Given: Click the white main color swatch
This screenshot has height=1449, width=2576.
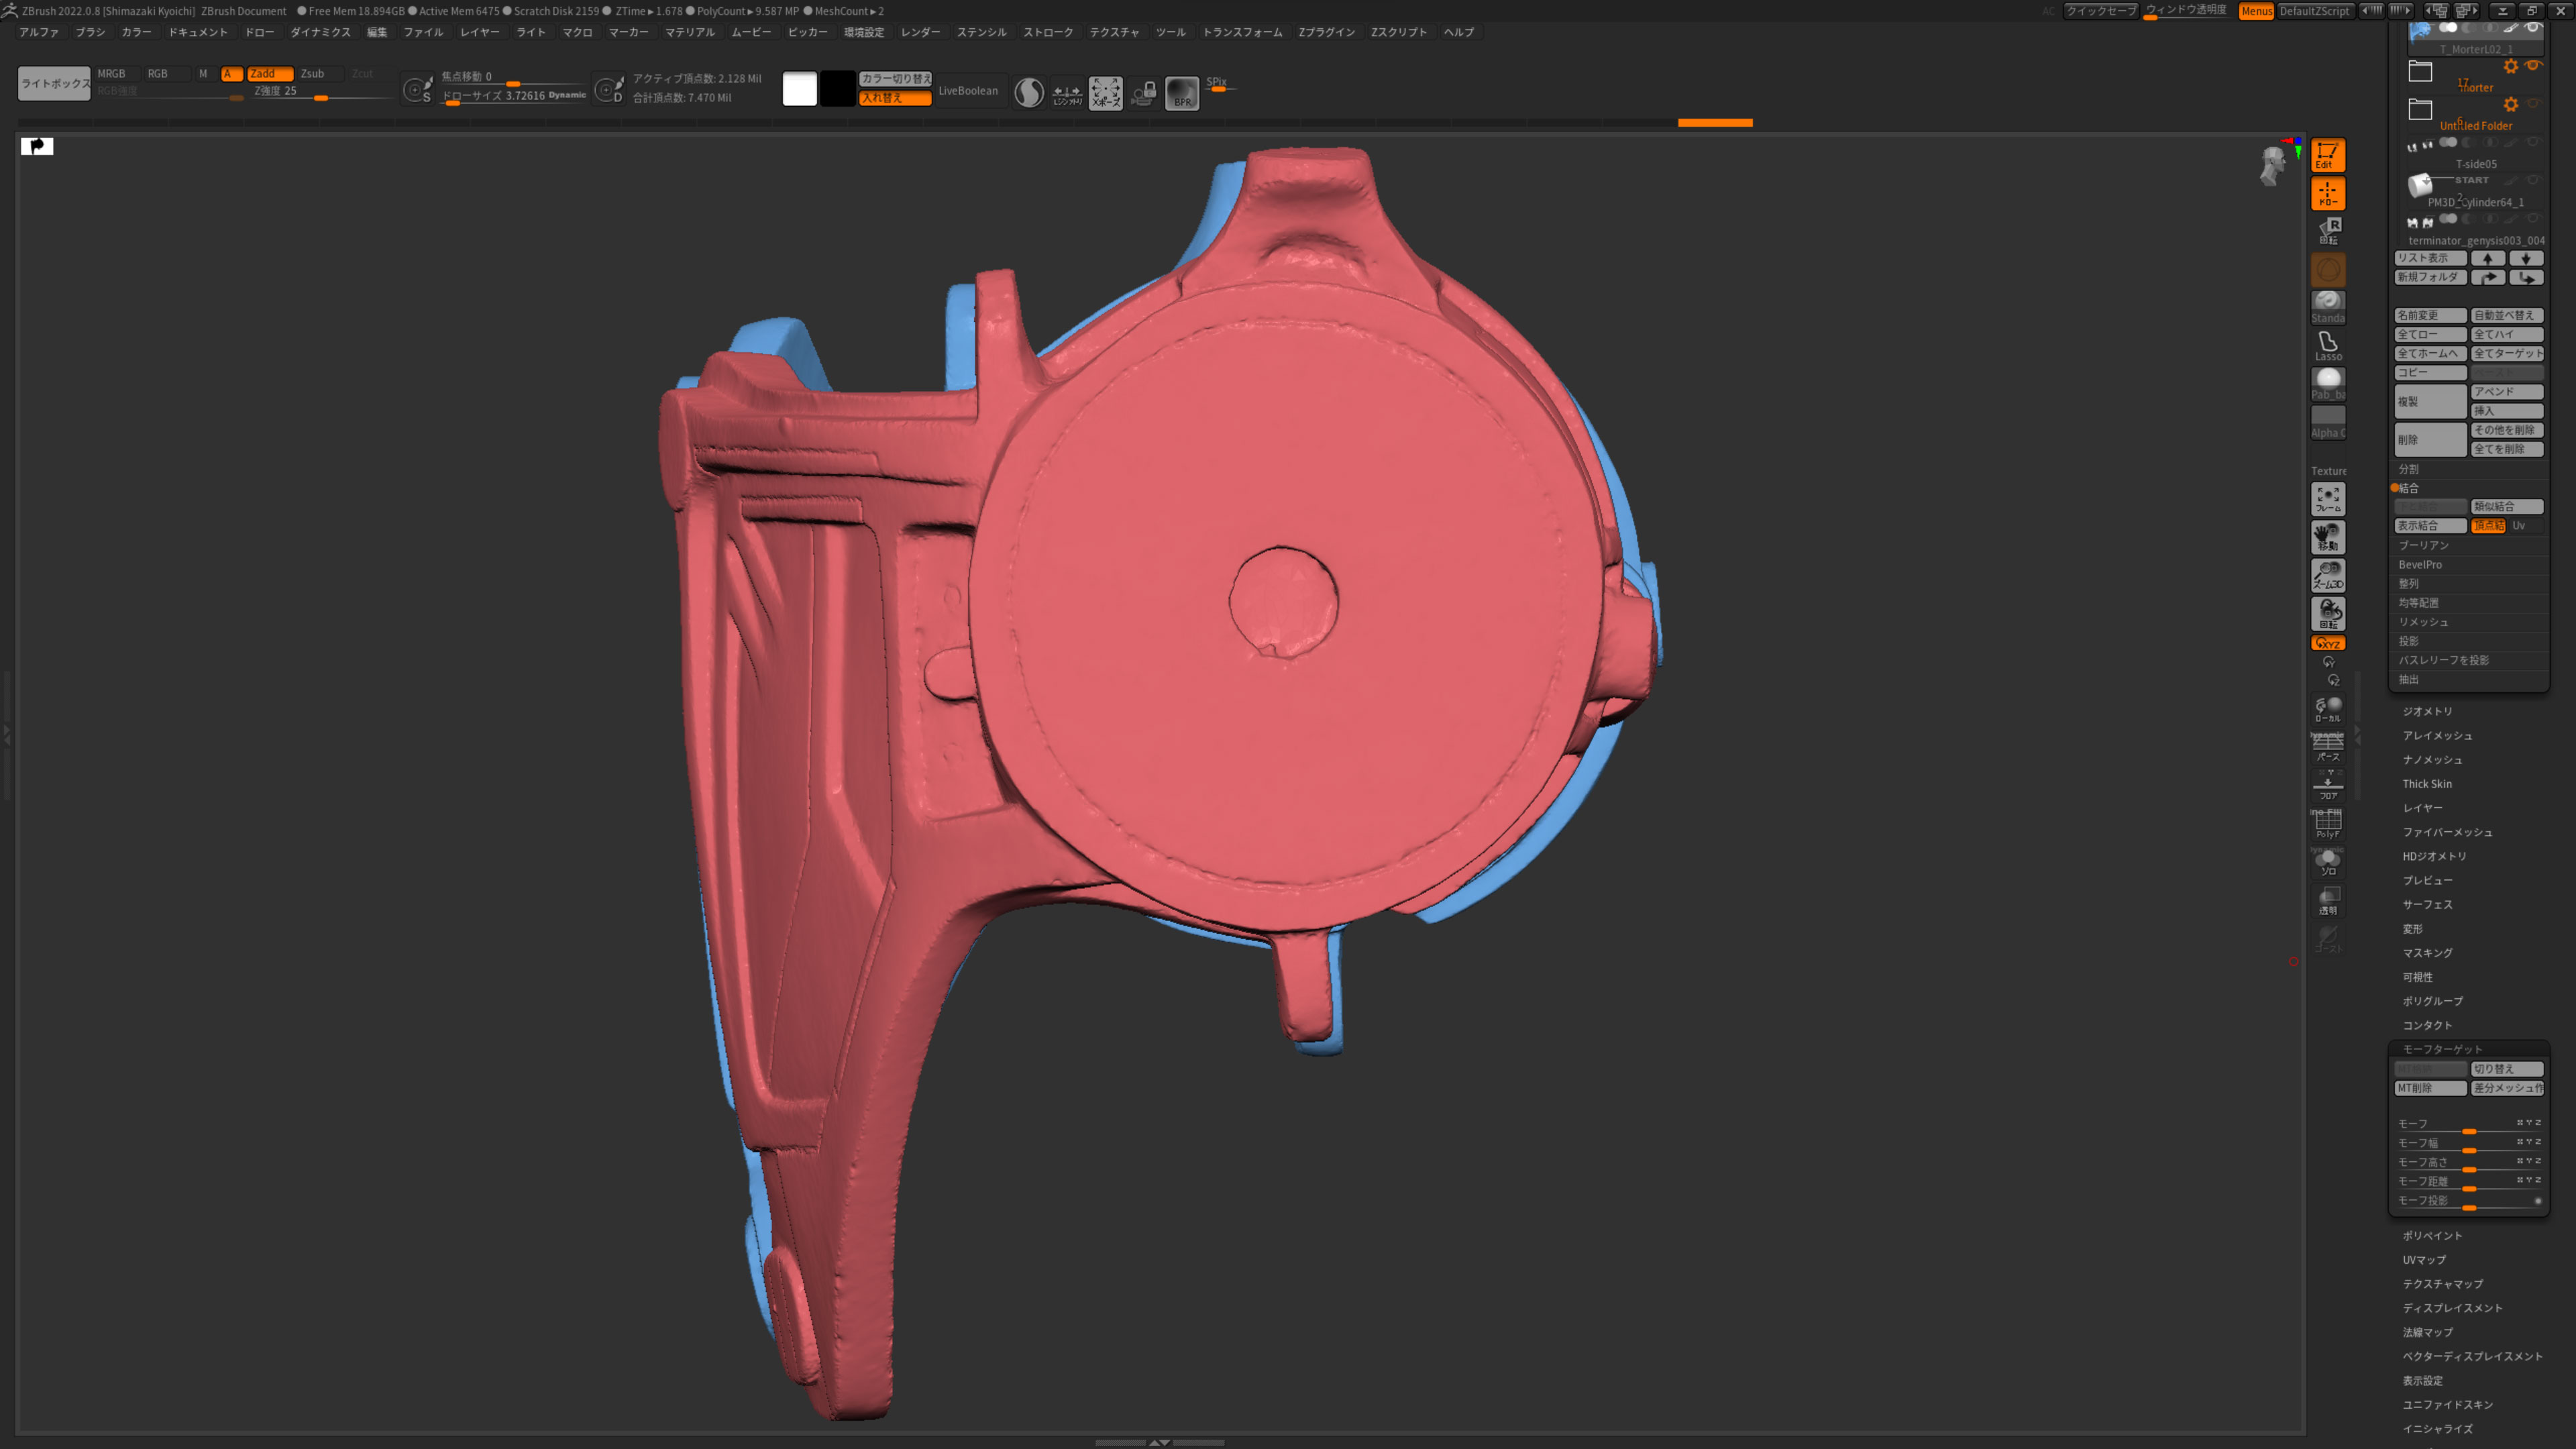Looking at the screenshot, I should click(x=799, y=89).
